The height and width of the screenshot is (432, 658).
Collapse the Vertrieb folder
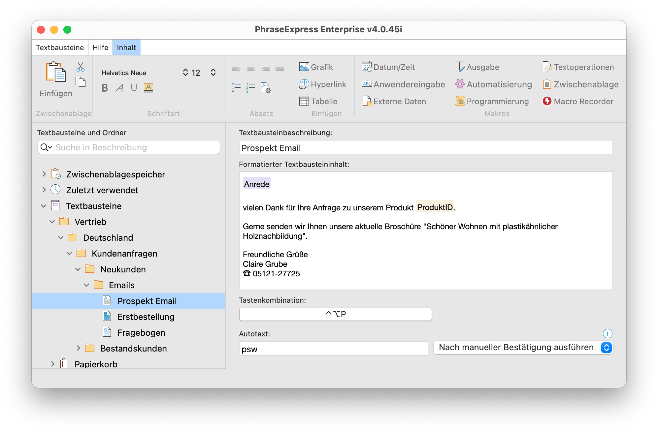click(x=52, y=222)
